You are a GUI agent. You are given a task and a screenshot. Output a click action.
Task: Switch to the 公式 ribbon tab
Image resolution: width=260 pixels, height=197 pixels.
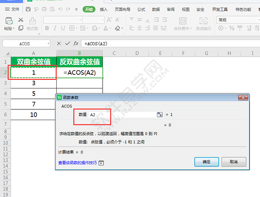pyautogui.click(x=141, y=9)
